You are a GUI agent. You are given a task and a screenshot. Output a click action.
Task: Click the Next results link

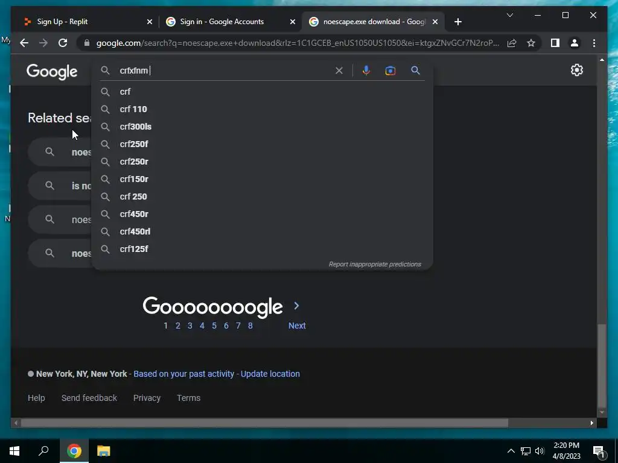pyautogui.click(x=297, y=326)
